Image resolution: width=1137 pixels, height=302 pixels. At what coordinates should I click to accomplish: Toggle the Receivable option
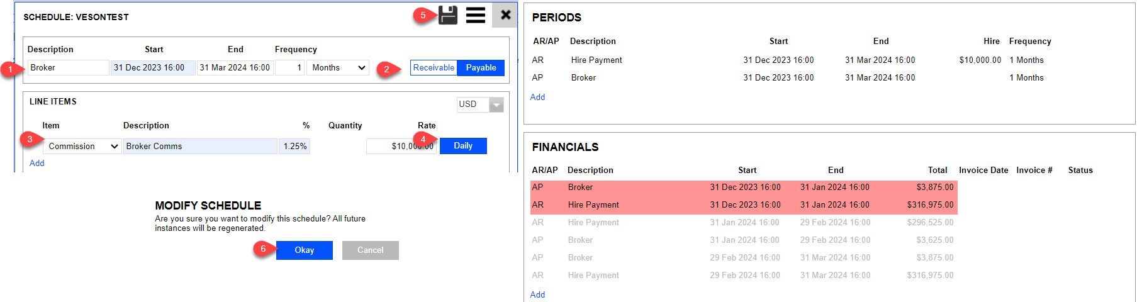[434, 68]
